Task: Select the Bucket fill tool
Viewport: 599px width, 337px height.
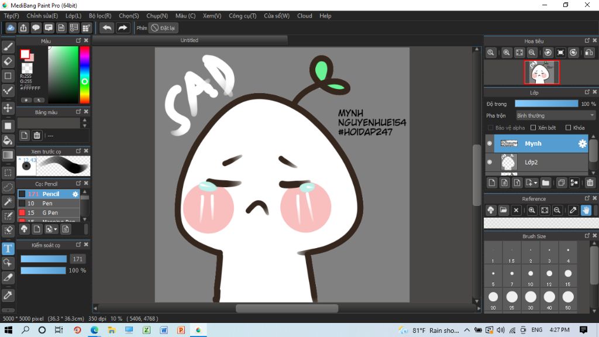Action: pos(8,140)
